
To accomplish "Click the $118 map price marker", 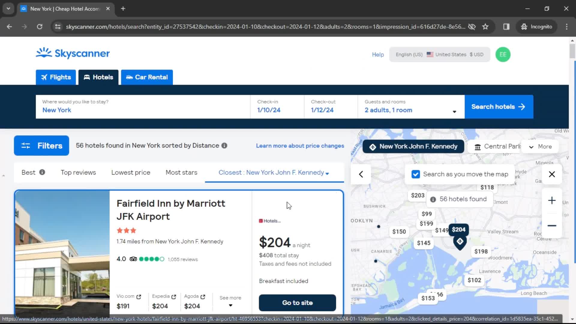I will (x=487, y=187).
